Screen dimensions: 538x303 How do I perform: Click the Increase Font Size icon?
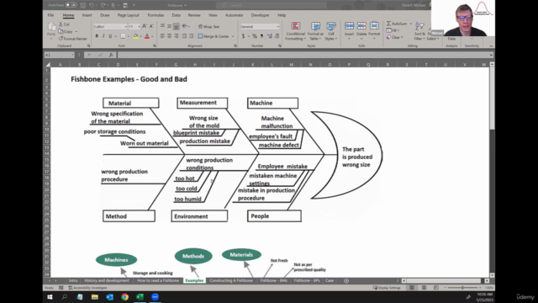[x=145, y=26]
